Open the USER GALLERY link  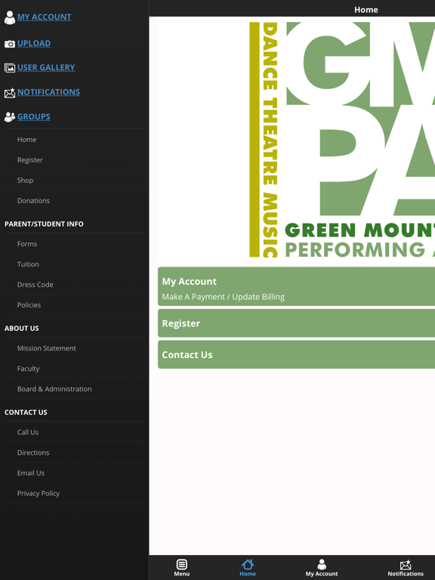point(46,67)
